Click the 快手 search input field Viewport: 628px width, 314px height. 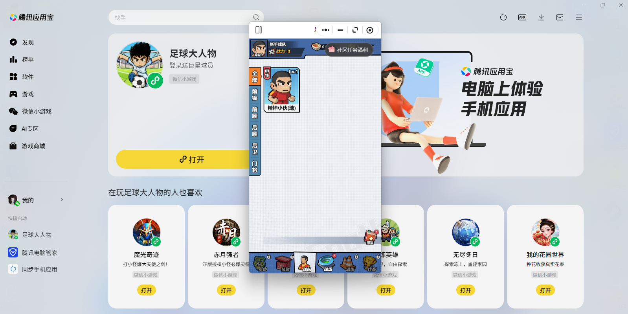click(x=181, y=17)
